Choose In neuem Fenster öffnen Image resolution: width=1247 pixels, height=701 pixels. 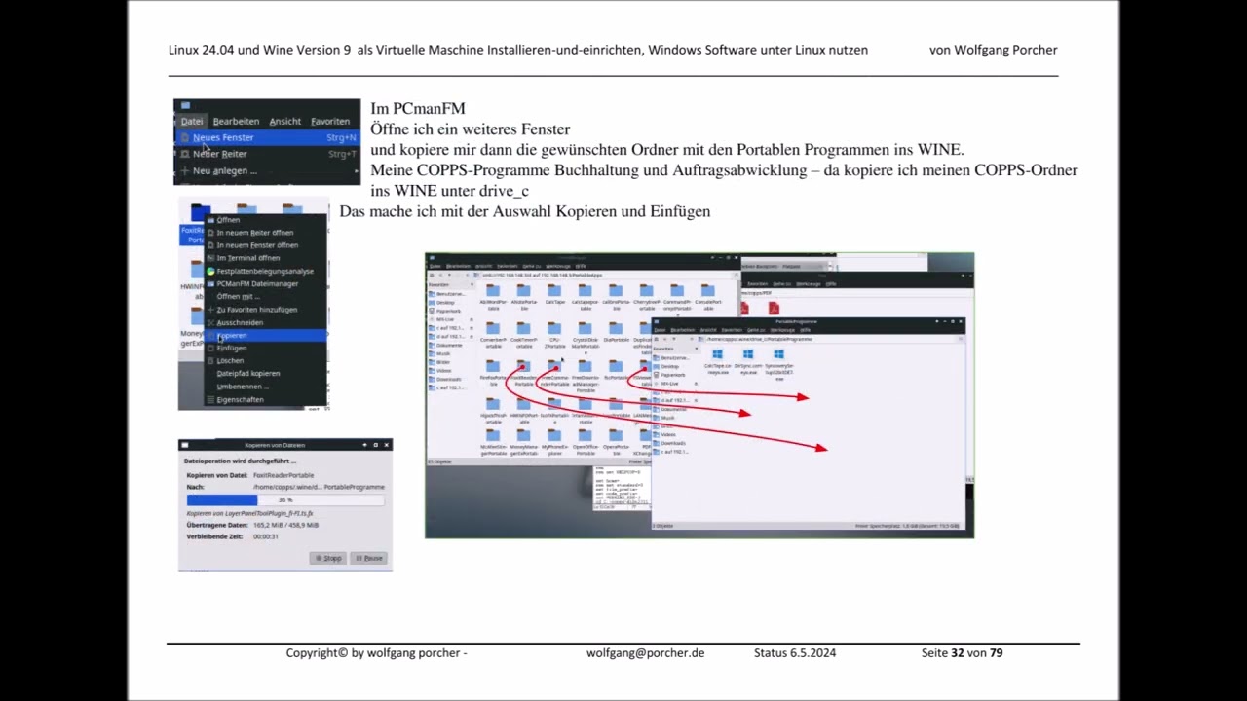coord(265,245)
